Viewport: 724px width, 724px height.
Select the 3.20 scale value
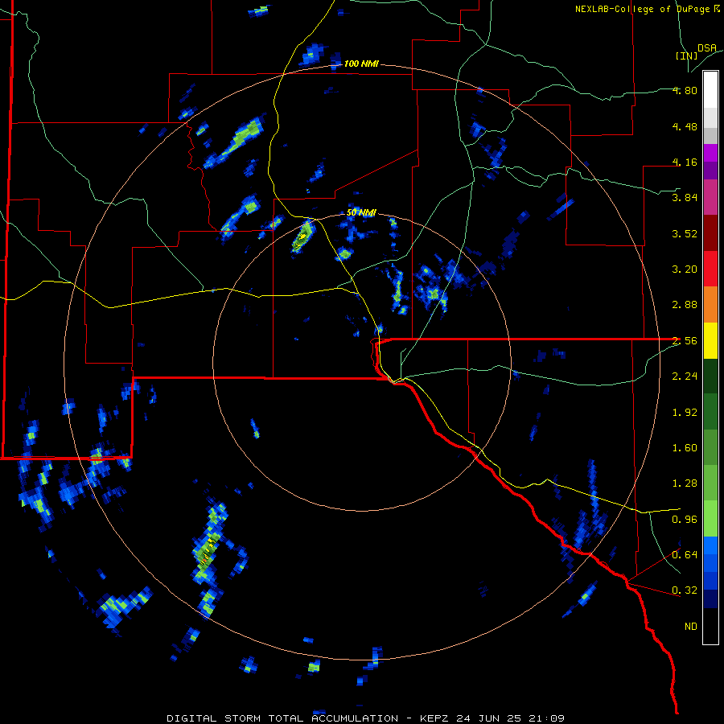685,269
